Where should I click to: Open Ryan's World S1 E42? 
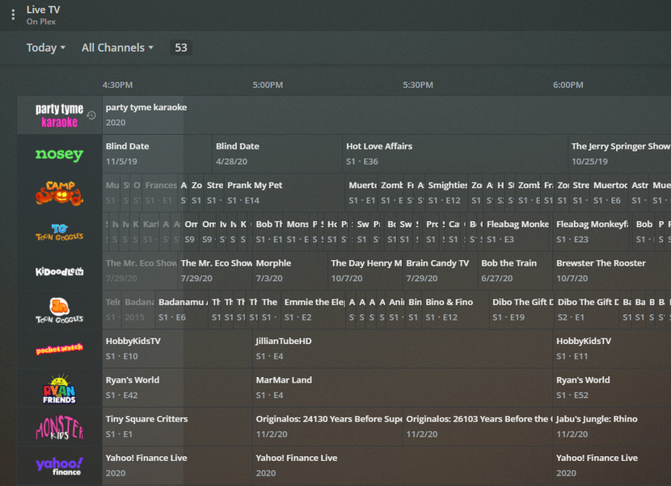click(177, 388)
